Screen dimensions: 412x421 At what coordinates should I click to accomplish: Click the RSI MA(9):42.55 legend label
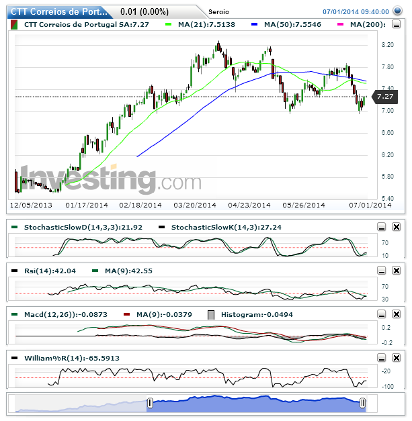[128, 271]
